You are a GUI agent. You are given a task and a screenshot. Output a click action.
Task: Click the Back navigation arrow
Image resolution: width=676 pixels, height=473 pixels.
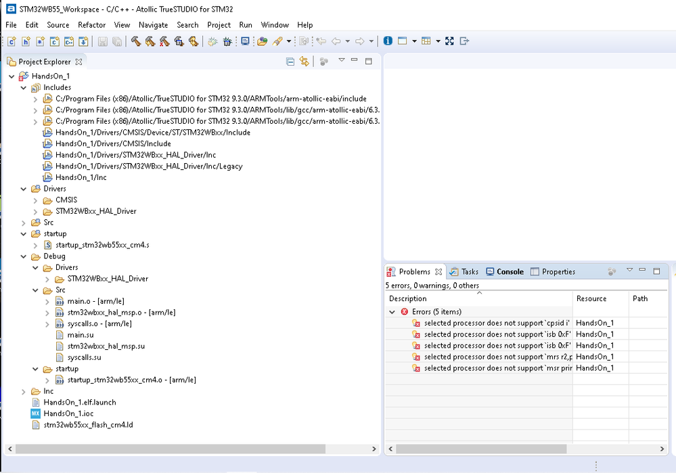336,41
